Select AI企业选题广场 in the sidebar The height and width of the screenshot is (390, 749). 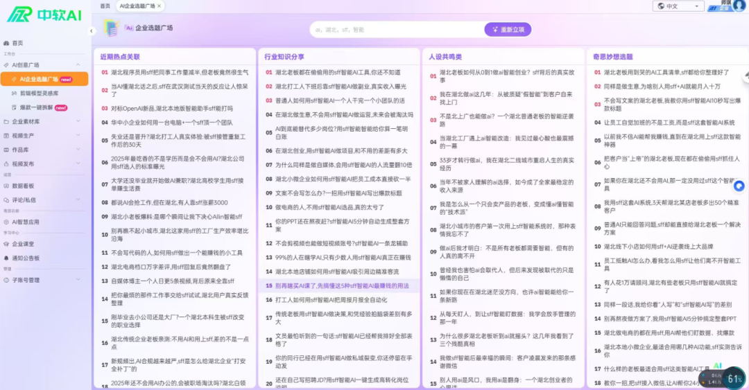tap(44, 79)
